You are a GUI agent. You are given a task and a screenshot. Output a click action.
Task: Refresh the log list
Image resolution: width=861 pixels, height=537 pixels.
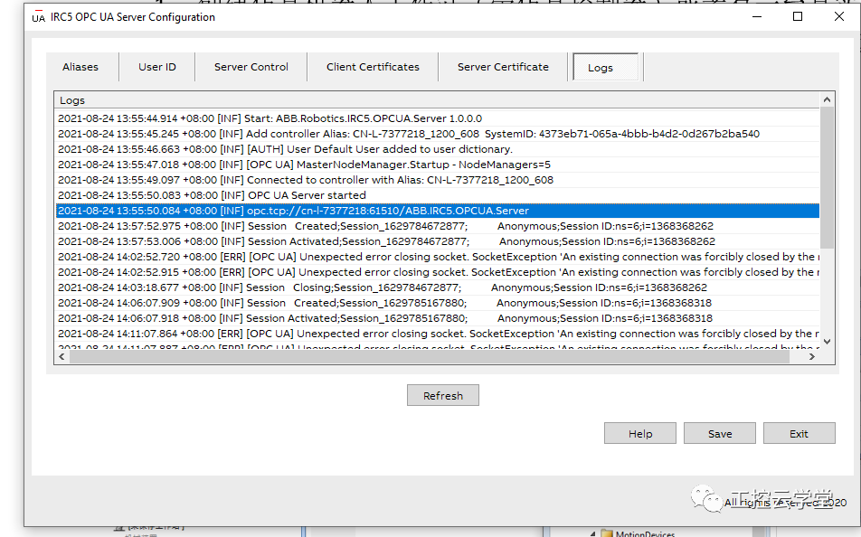[443, 395]
